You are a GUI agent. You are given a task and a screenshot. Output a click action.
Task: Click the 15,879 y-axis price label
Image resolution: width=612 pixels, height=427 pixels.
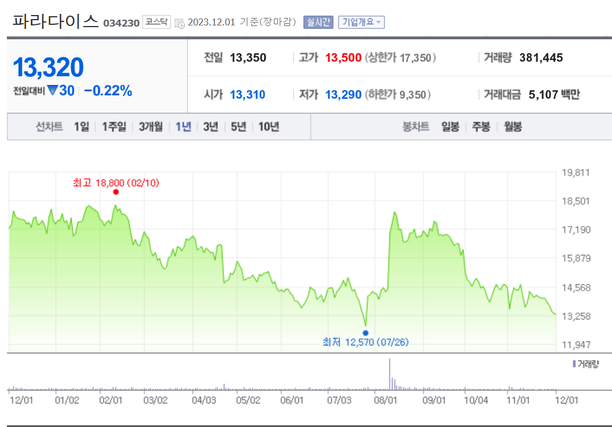point(576,258)
